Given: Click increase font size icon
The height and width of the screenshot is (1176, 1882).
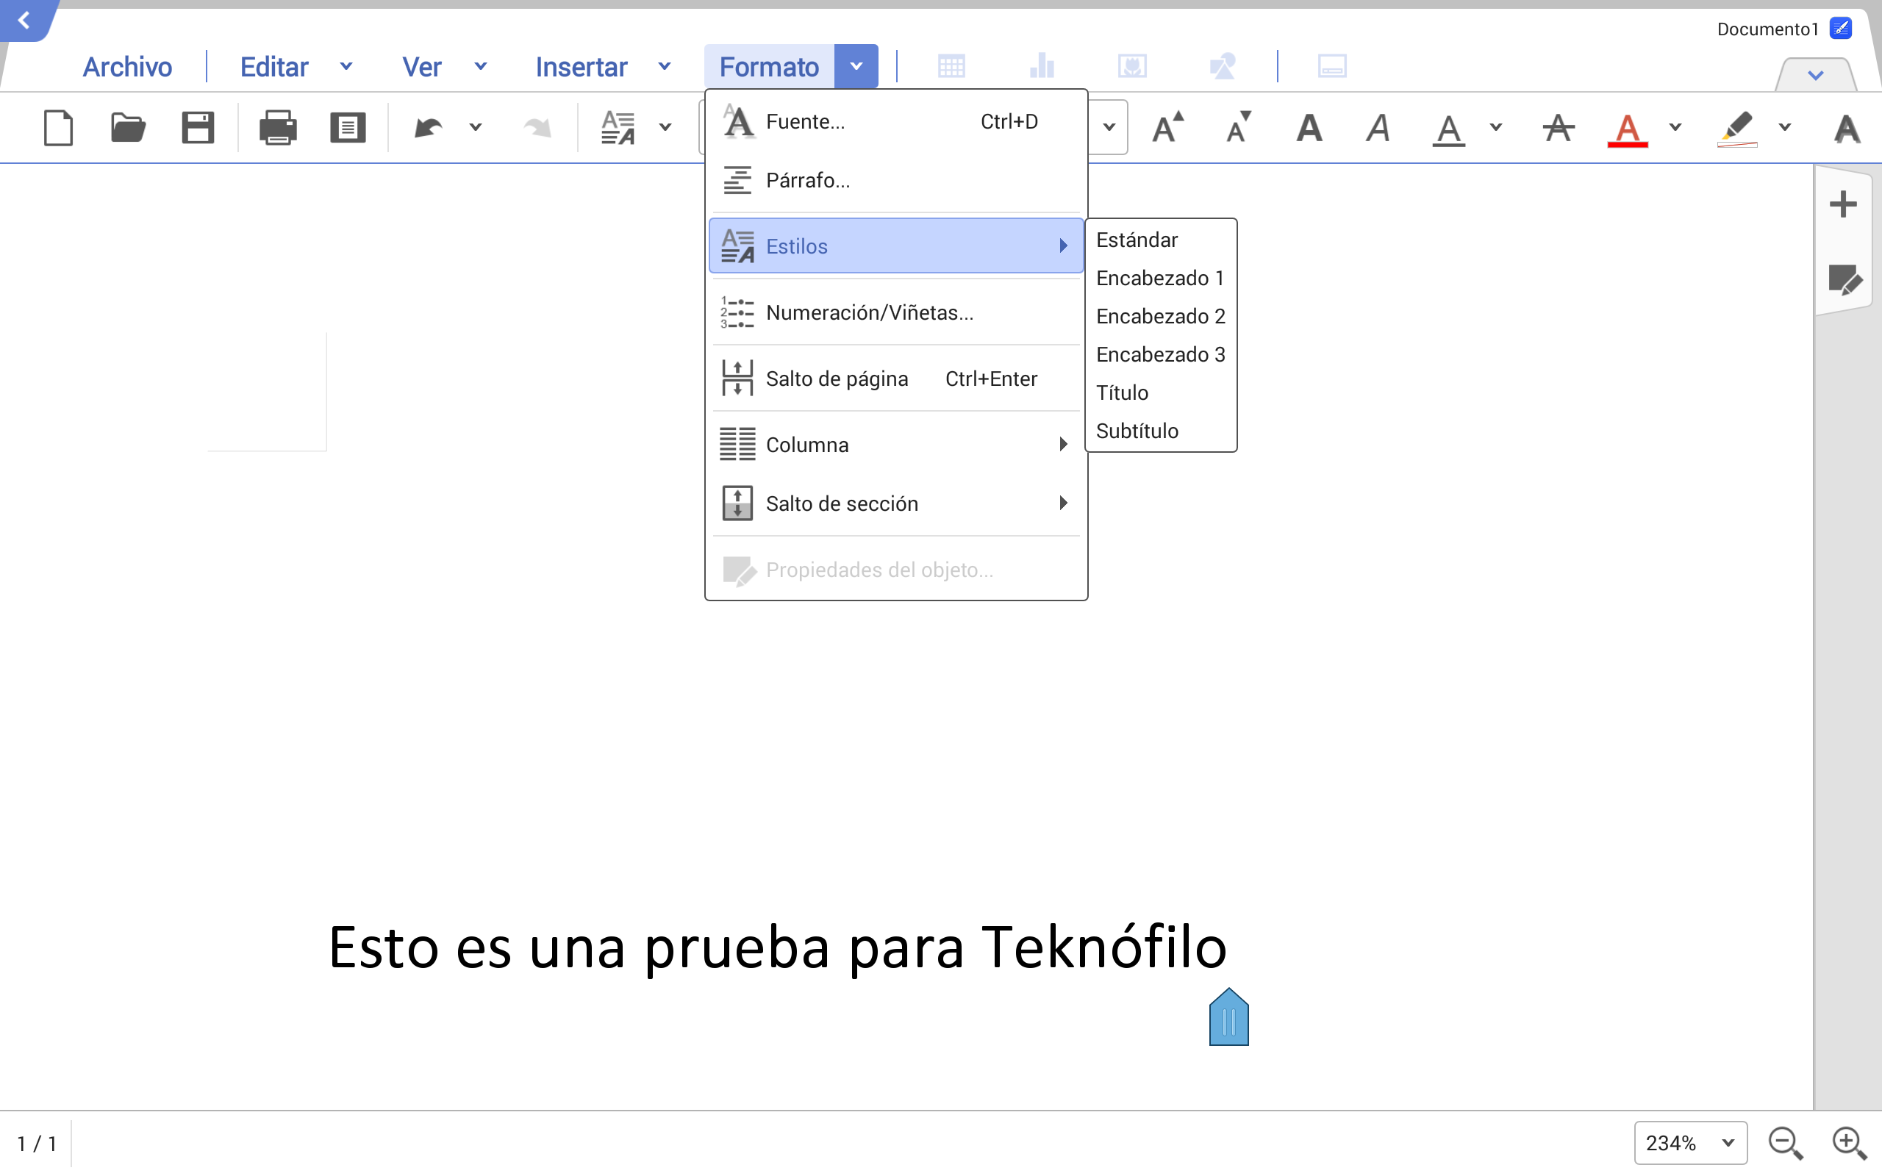Looking at the screenshot, I should pyautogui.click(x=1167, y=128).
